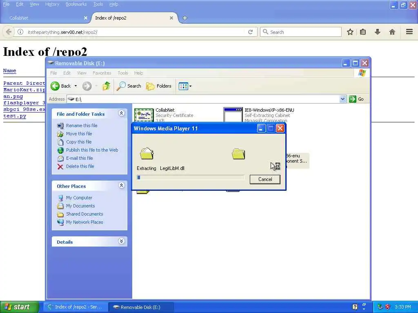Expand the Details panel

pos(121,241)
